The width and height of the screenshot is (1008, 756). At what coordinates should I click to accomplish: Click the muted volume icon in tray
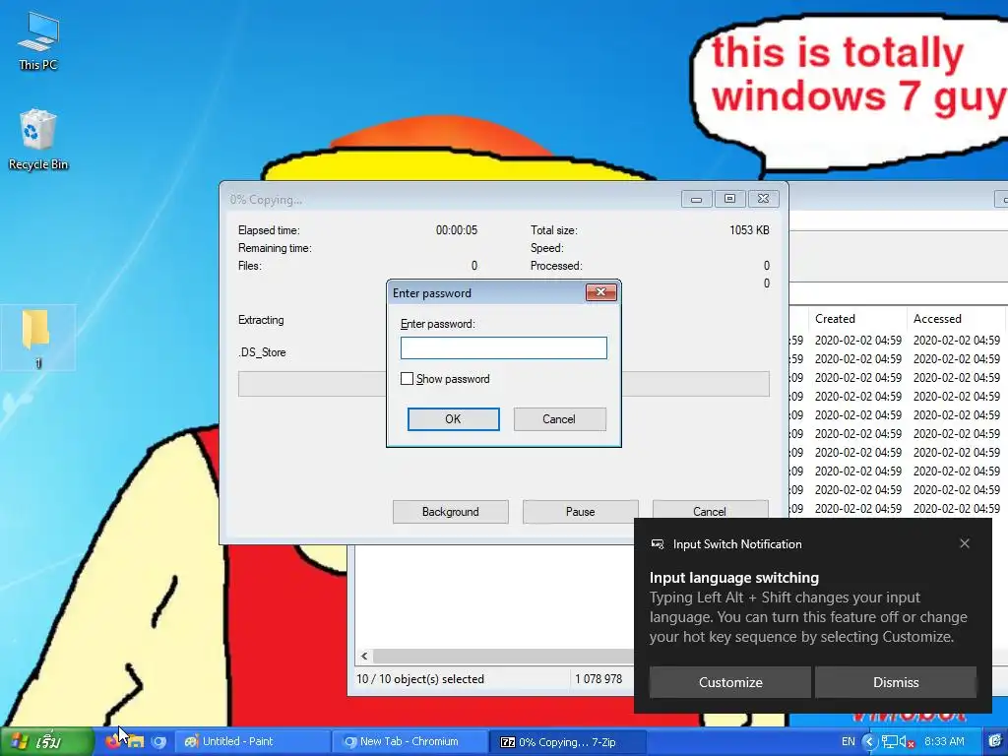907,742
